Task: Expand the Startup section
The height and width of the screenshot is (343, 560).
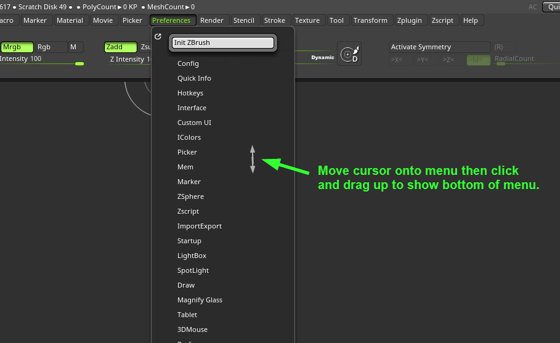Action: (189, 241)
